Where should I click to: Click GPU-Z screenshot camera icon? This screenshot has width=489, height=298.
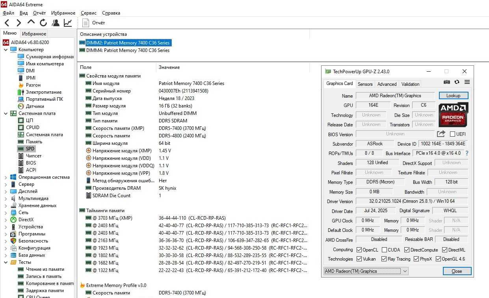(446, 82)
